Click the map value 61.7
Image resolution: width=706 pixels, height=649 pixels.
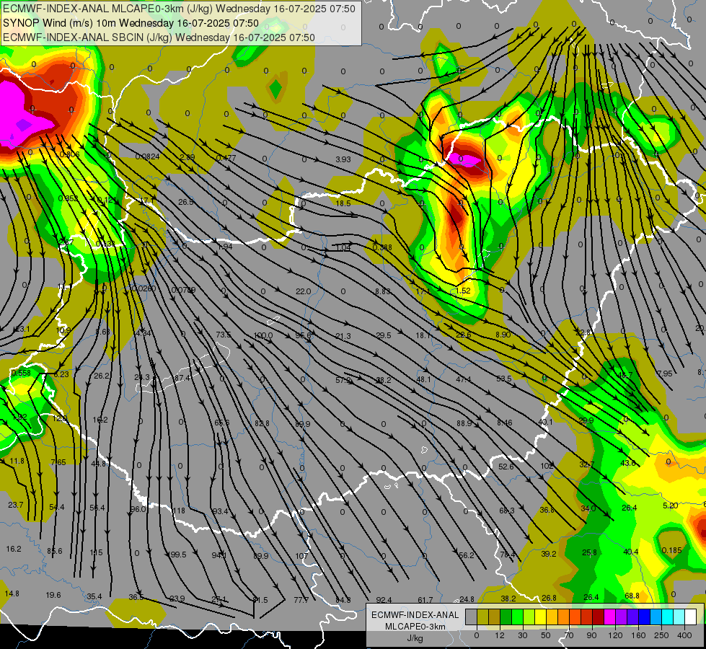tap(425, 600)
